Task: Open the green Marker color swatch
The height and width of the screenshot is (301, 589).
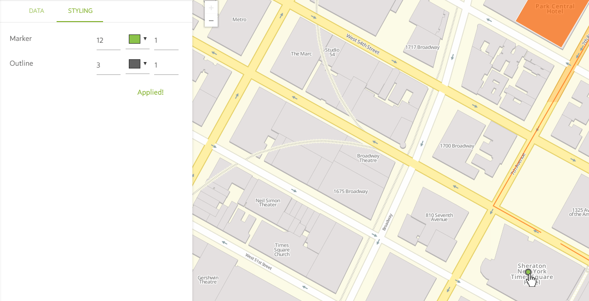Action: point(134,39)
